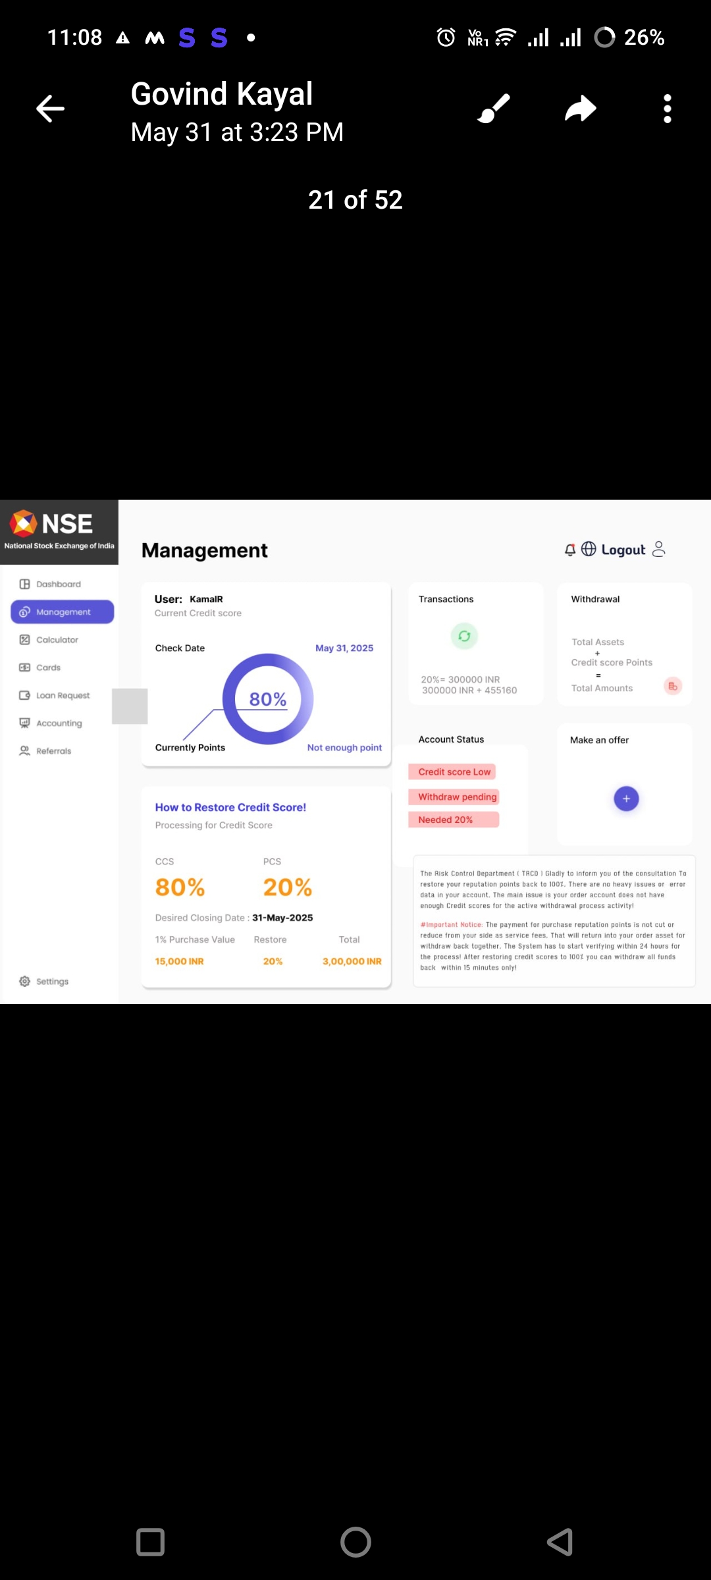Tap the share forward arrow icon
This screenshot has height=1580, width=711.
pos(580,109)
